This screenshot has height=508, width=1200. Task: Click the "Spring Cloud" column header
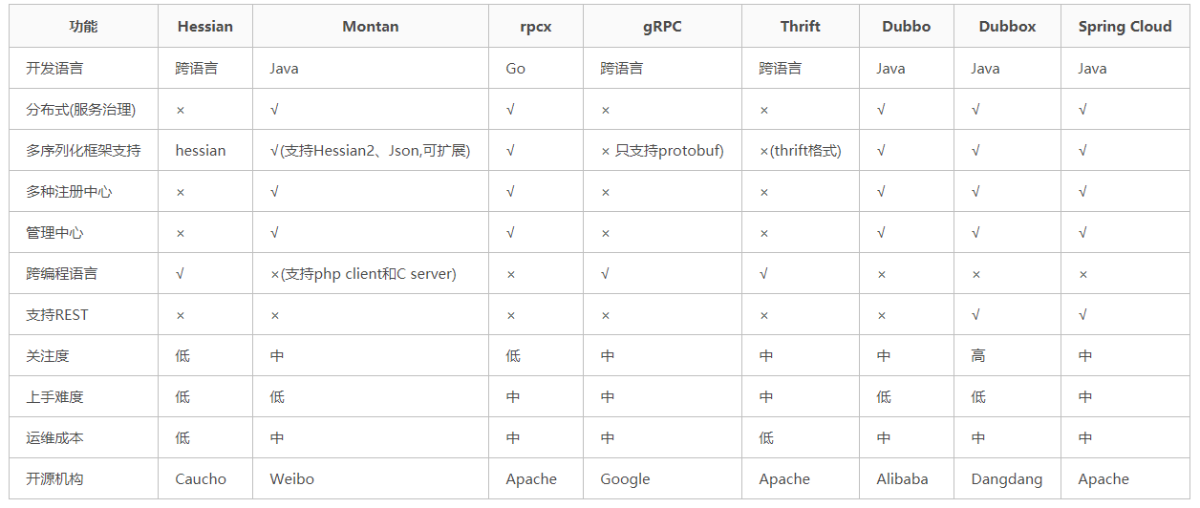[x=1125, y=27]
